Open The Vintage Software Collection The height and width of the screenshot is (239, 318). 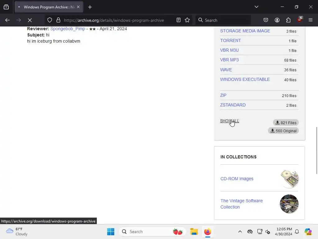[x=242, y=204]
